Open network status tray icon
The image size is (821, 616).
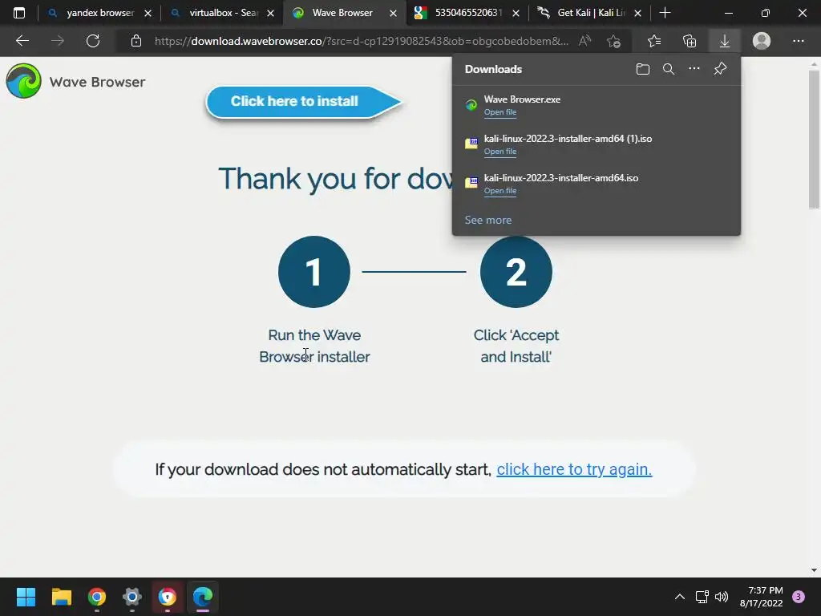pyautogui.click(x=702, y=597)
